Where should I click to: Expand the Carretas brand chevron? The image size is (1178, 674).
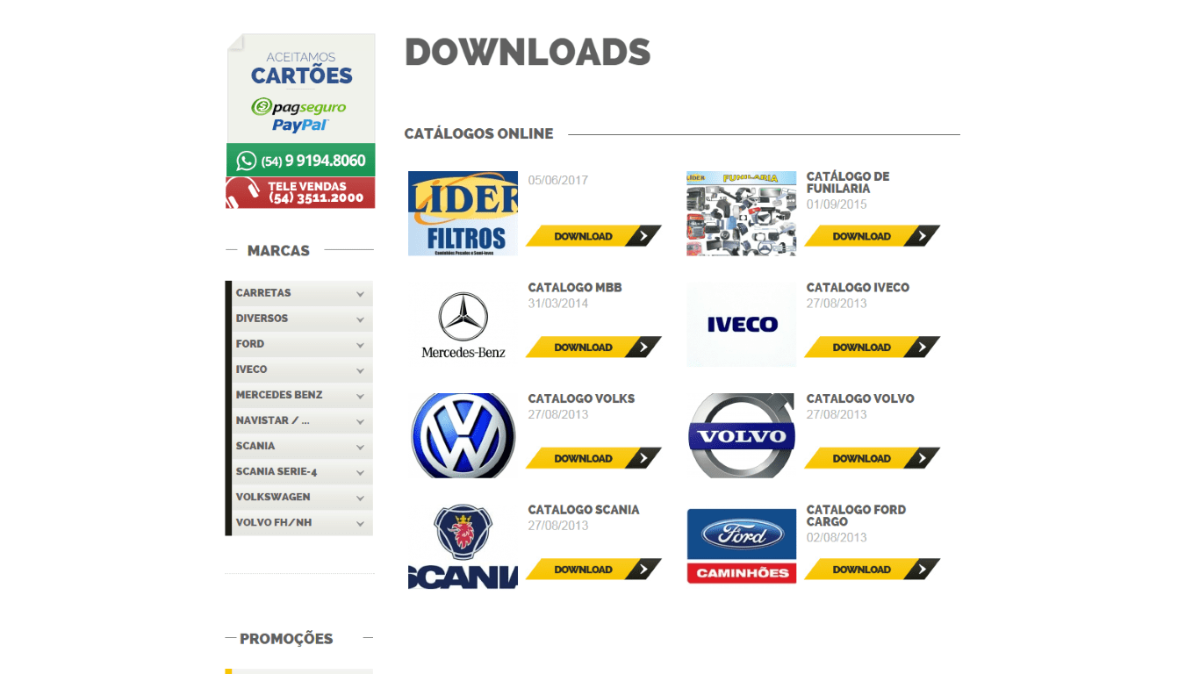click(360, 295)
